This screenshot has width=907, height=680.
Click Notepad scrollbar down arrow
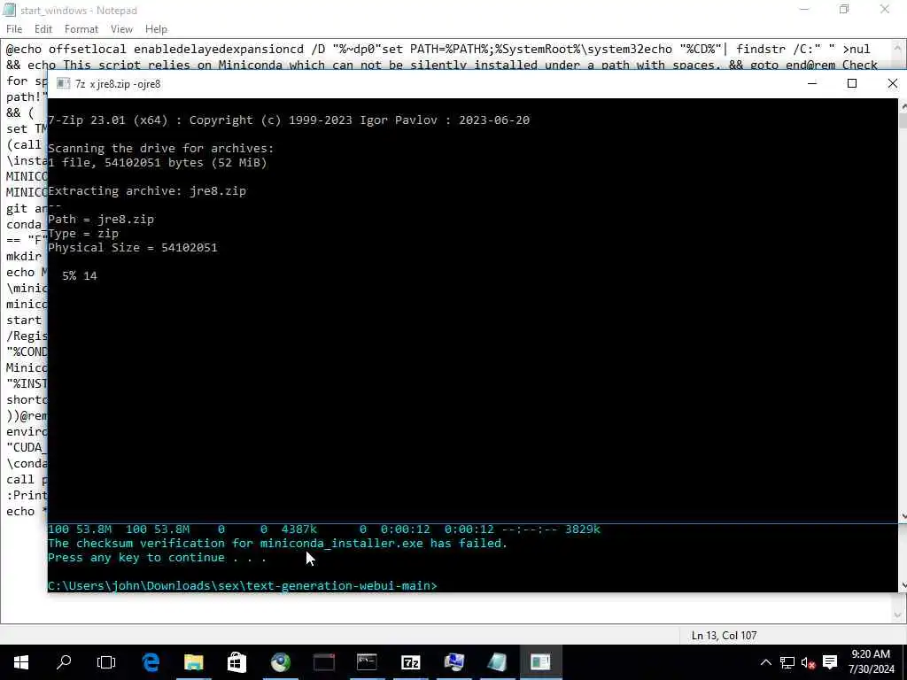pos(898,615)
